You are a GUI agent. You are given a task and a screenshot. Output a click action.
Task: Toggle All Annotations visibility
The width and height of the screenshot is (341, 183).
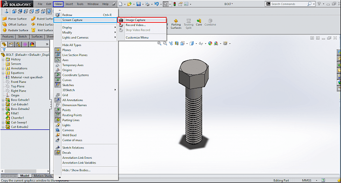point(57,100)
